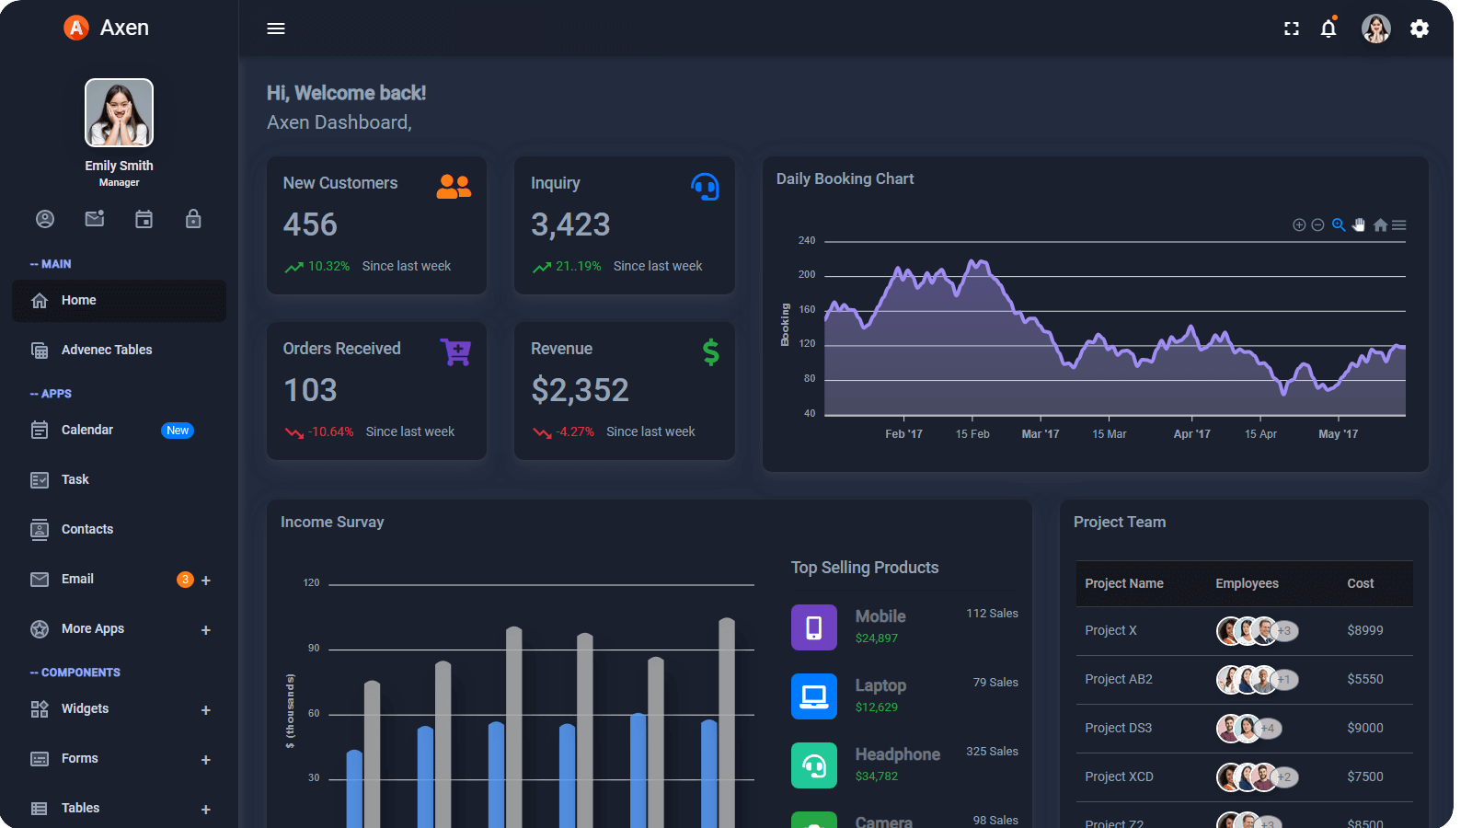Click the calendar icon under profile

tap(144, 219)
